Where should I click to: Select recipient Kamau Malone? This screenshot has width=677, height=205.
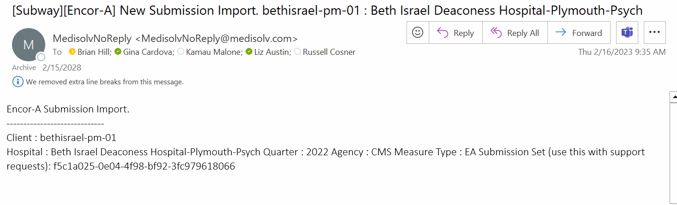(214, 52)
